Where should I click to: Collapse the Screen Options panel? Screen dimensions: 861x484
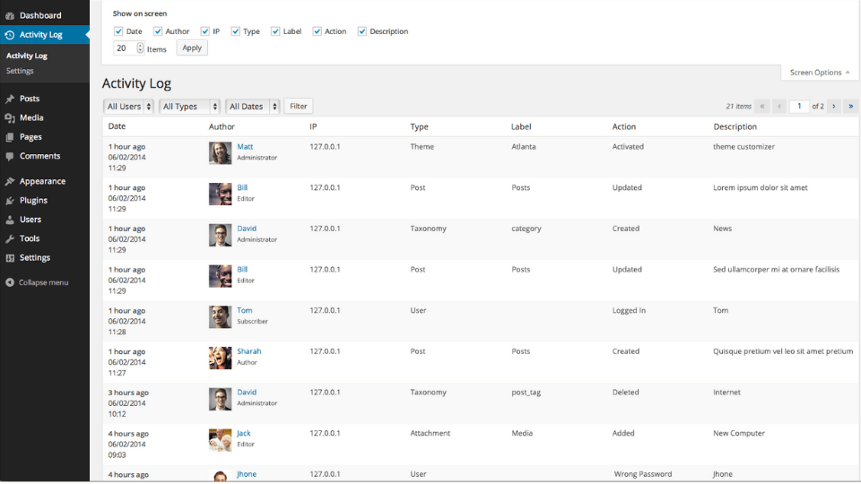coord(820,73)
